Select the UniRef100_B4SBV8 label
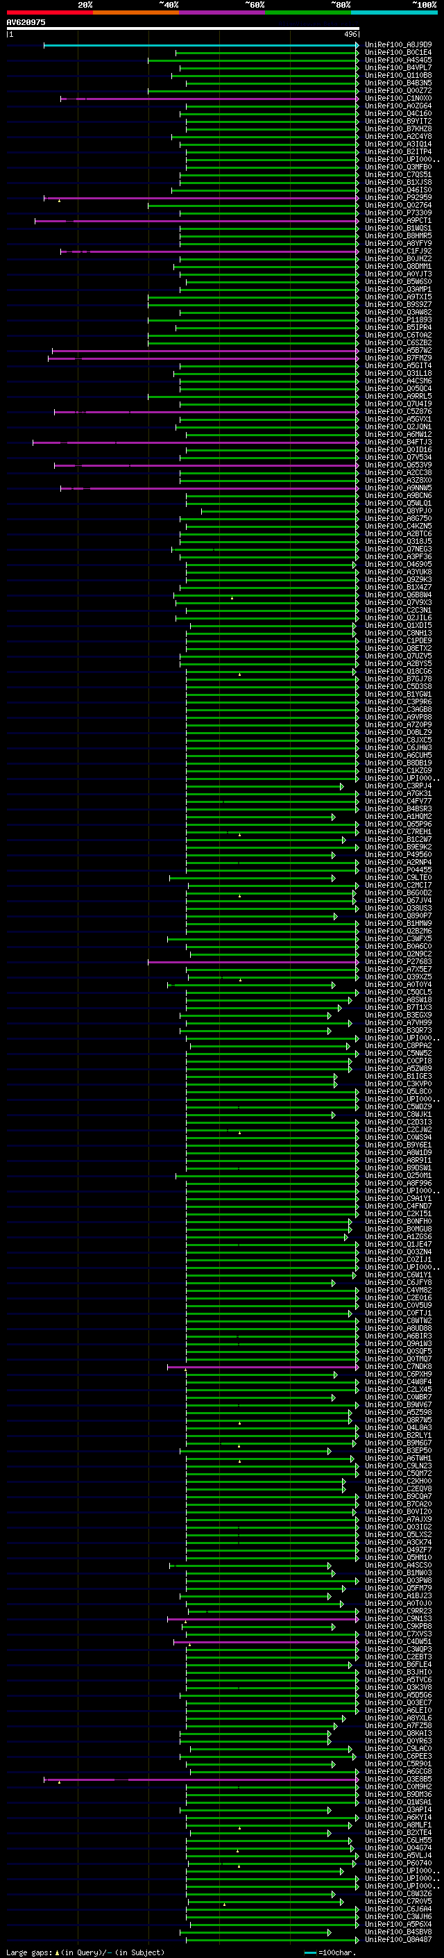 tap(398, 1933)
